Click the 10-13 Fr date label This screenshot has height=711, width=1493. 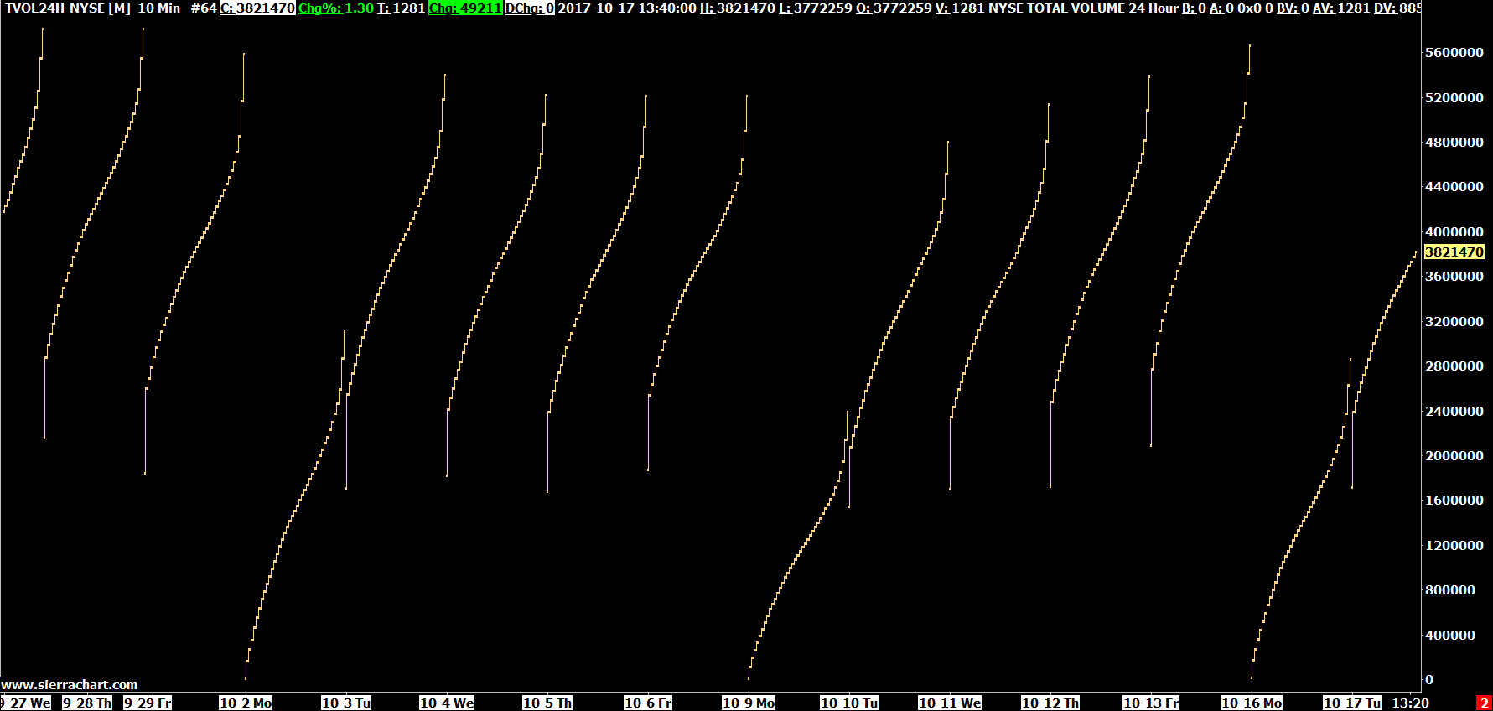(x=1151, y=703)
